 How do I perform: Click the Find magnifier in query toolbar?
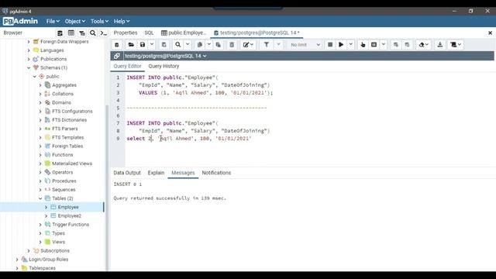(x=178, y=45)
